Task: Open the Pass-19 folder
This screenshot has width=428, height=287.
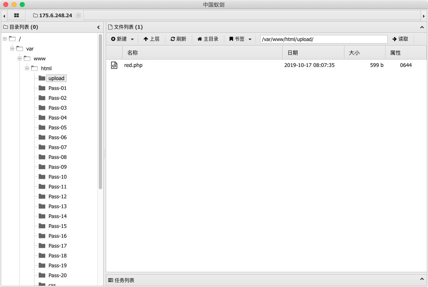Action: (x=53, y=265)
